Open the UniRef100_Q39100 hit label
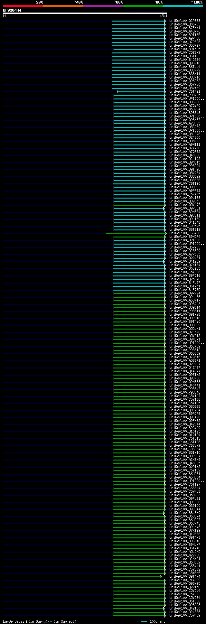Viewport: 206px width, 624px height. pos(185,506)
